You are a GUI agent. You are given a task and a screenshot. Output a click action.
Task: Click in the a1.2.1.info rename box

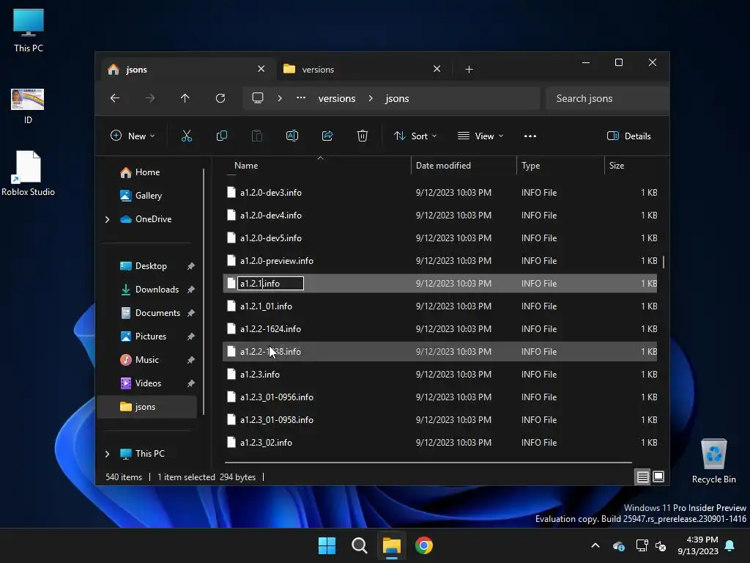pos(270,284)
